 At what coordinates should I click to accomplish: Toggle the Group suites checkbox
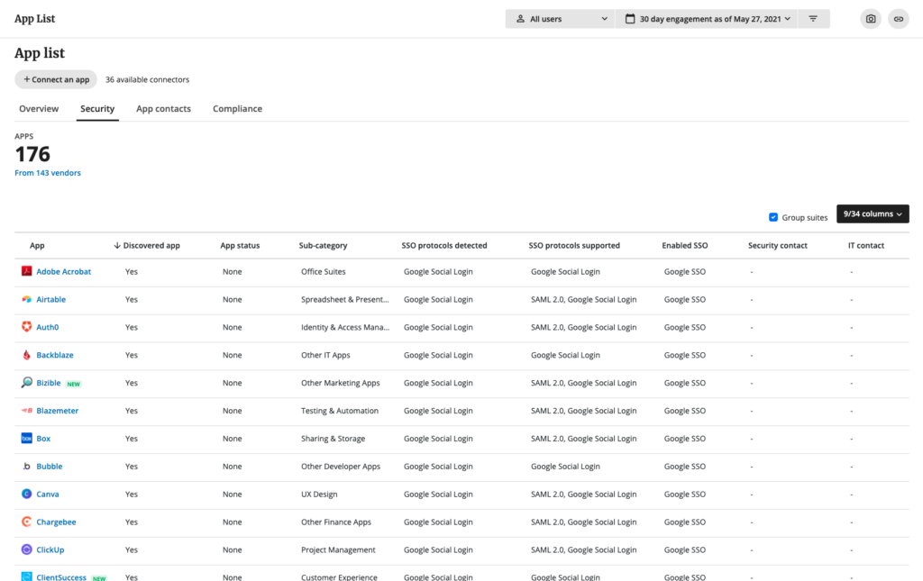pos(773,217)
